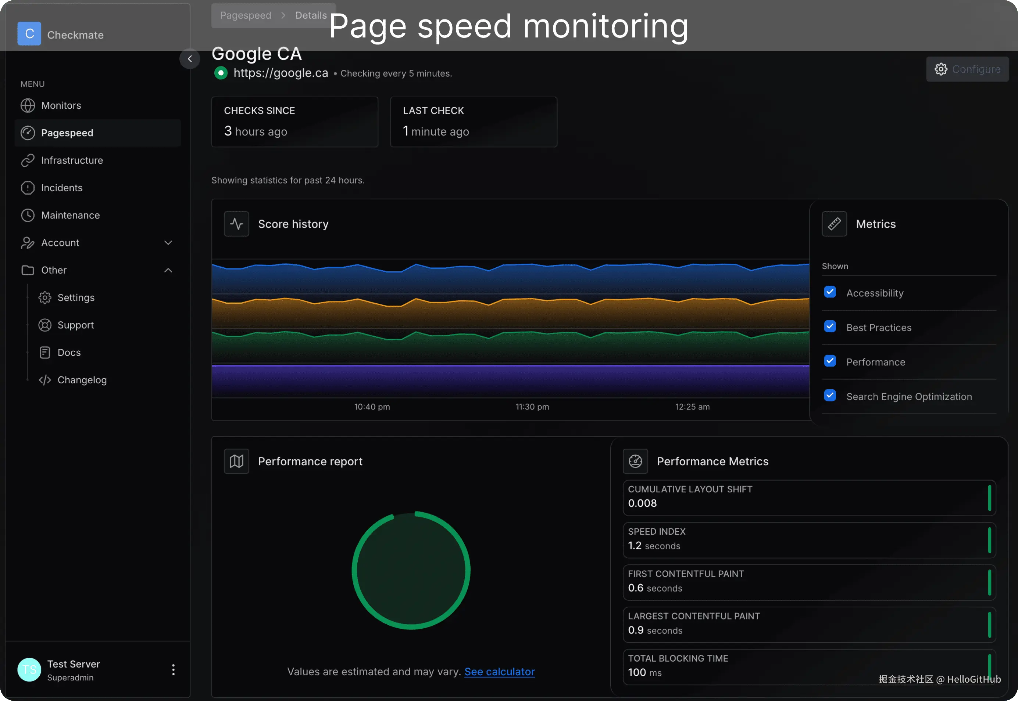Click the Maintenance clock icon
1018x701 pixels.
(28, 215)
